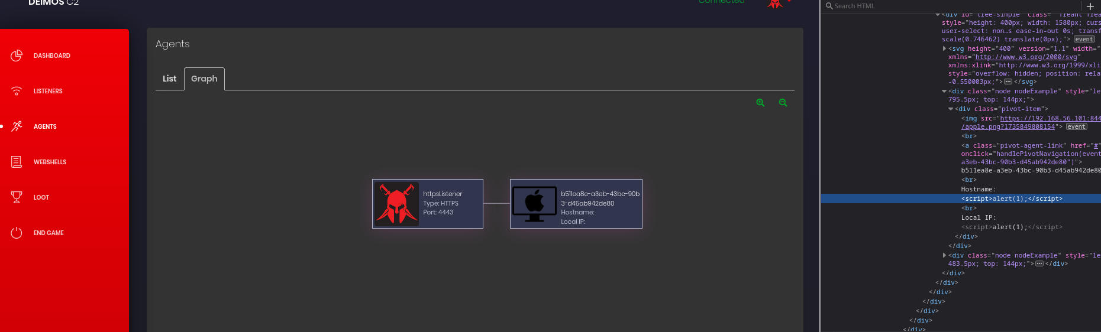Click the Agents panel heading

point(173,44)
